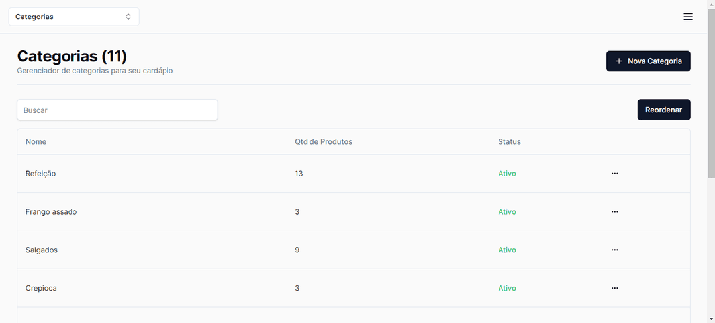715x323 pixels.
Task: Open actions menu for Crepioca row
Action: point(614,289)
